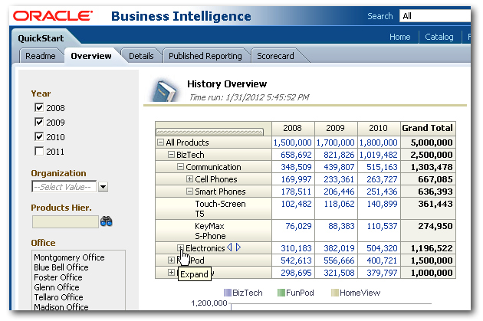Expand the Electronics row

(180, 248)
